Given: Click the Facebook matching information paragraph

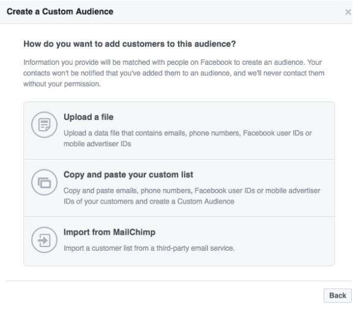Looking at the screenshot, I should 174,73.
